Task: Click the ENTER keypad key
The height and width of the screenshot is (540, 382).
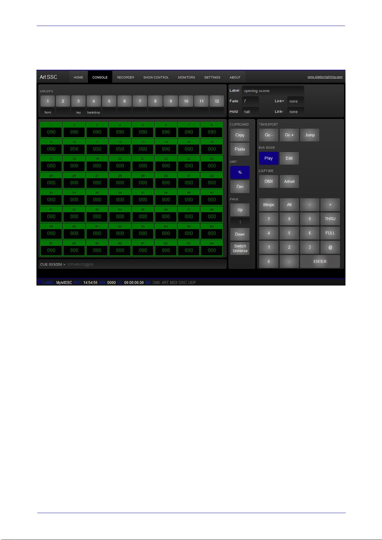Action: (x=320, y=262)
